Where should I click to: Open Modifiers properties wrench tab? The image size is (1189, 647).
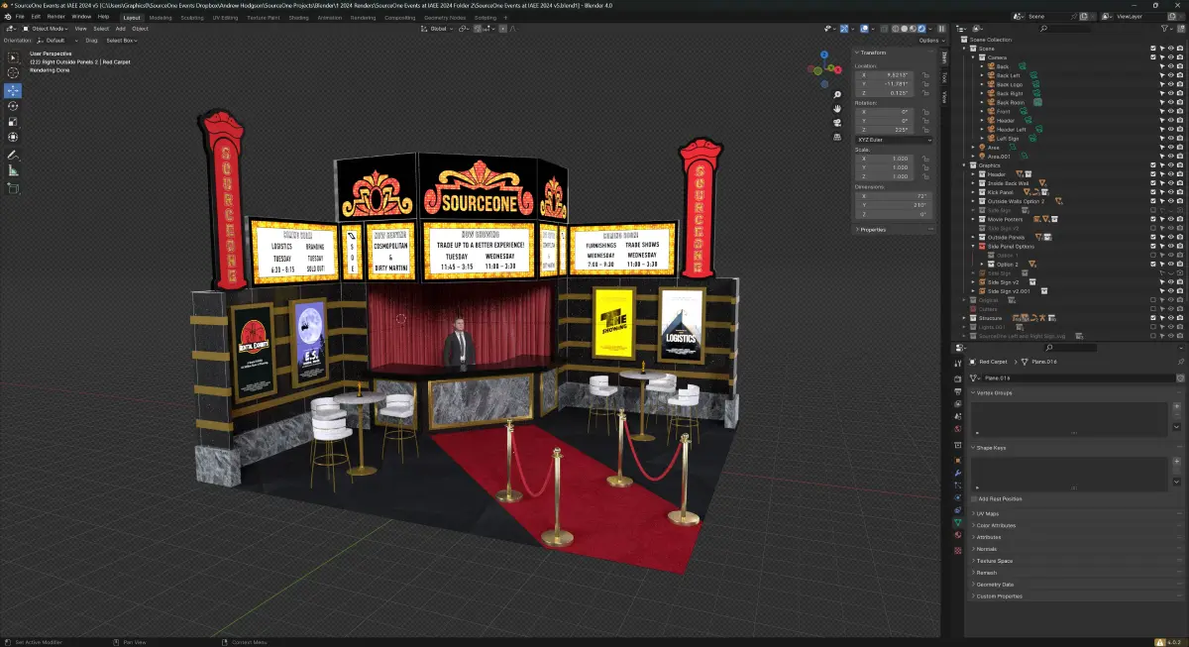click(957, 473)
